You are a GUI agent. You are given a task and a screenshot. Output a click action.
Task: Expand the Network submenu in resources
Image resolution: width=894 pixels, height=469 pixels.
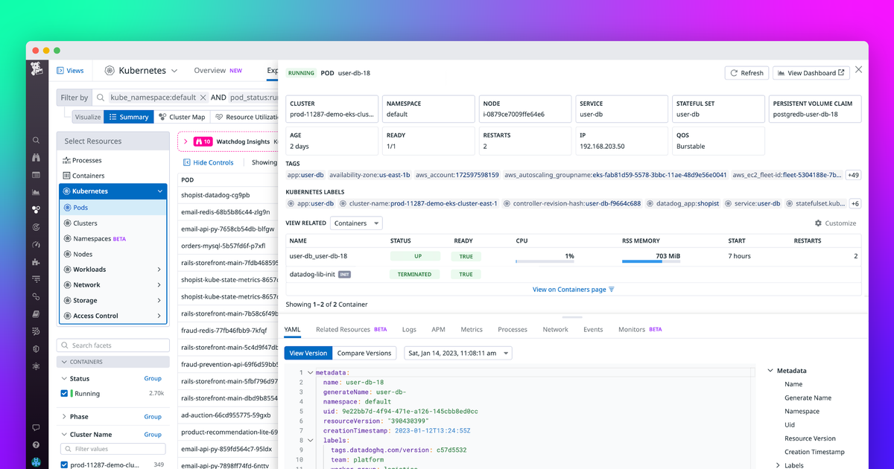pyautogui.click(x=159, y=285)
